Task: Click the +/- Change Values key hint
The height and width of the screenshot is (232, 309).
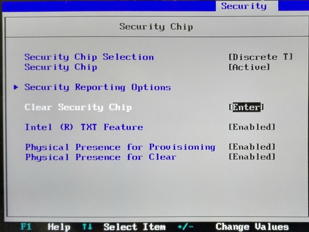Action: [x=233, y=227]
